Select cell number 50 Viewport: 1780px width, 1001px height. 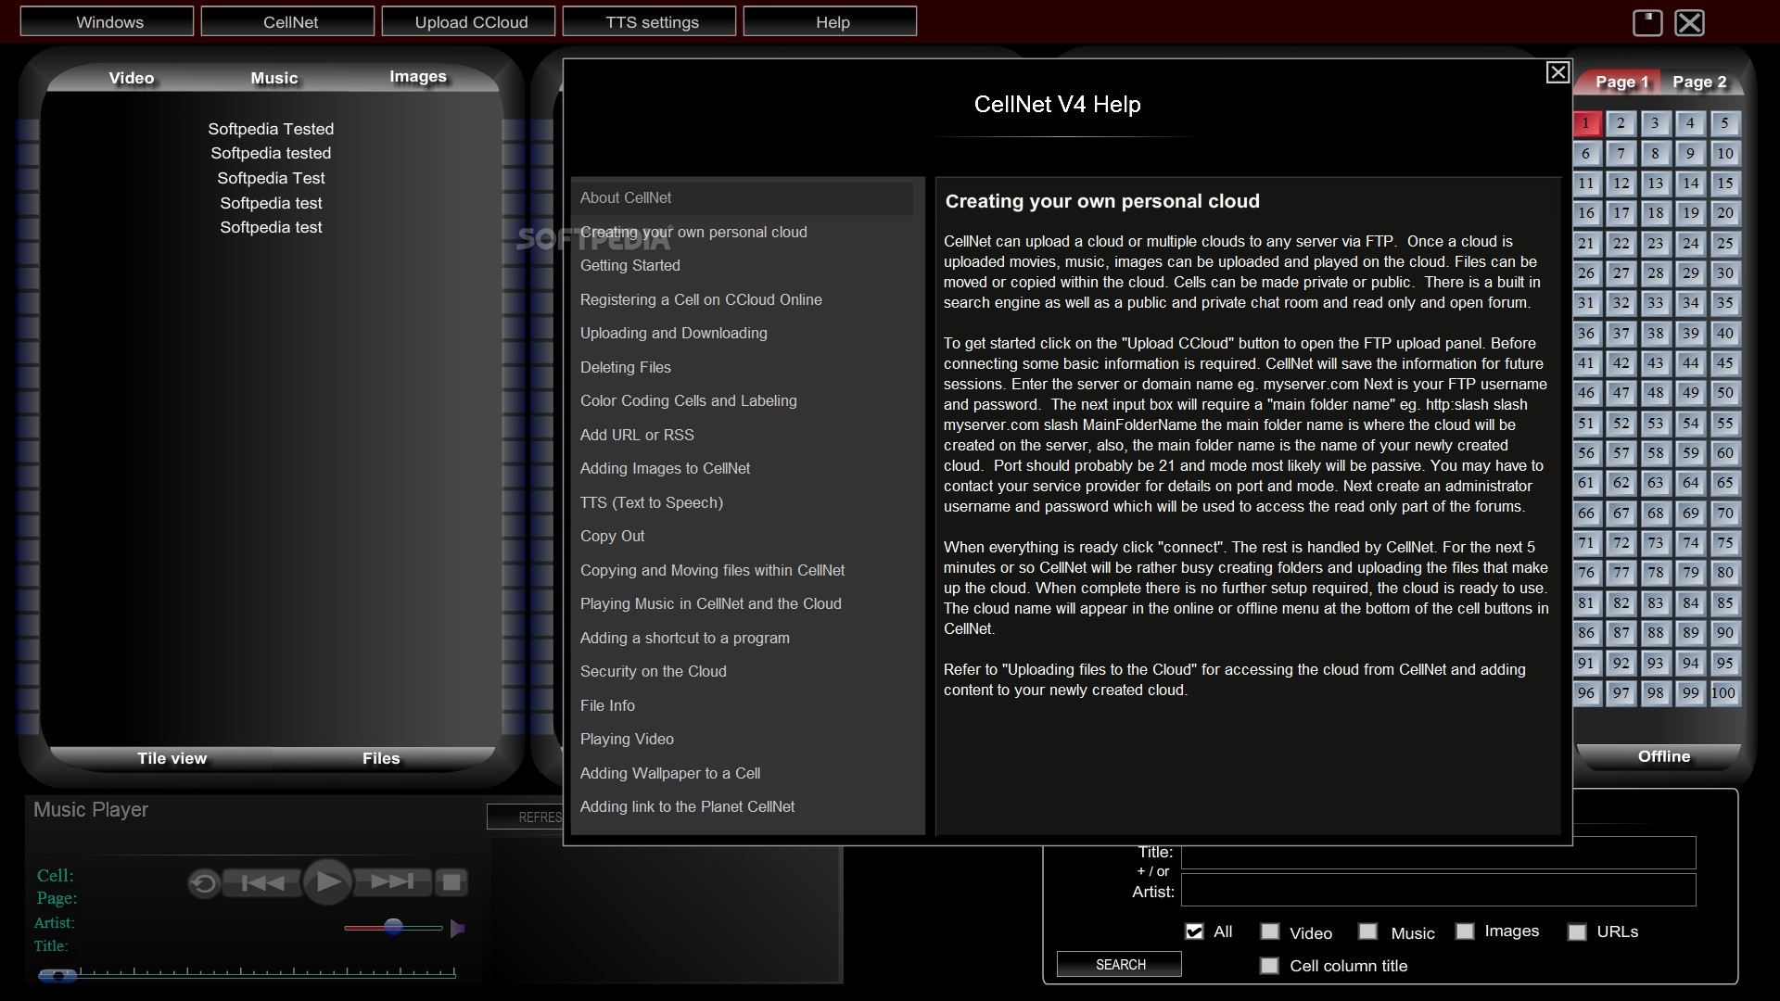(1724, 393)
